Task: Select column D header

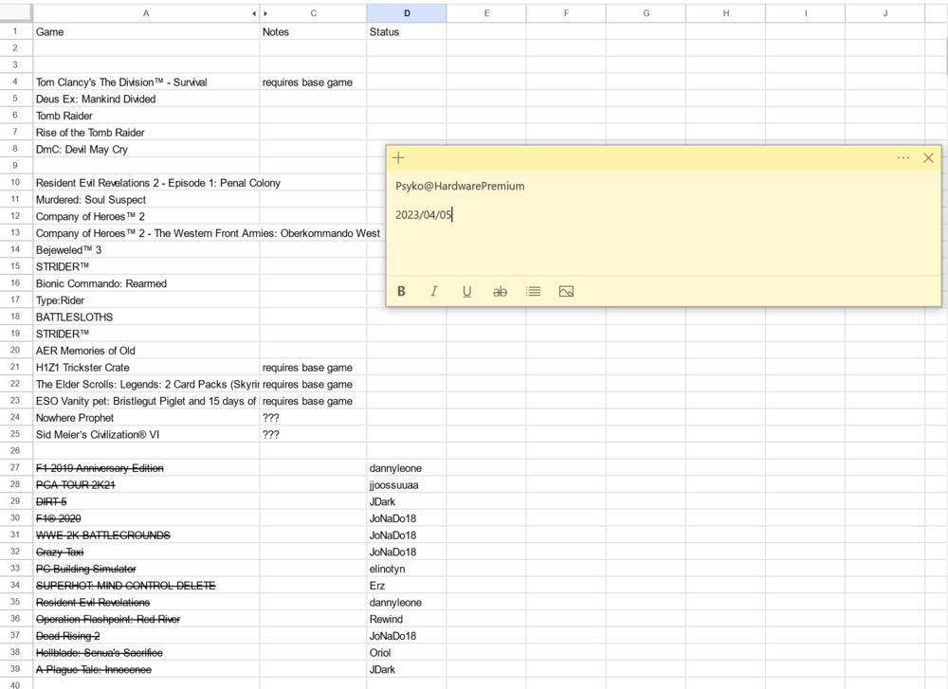Action: coord(407,13)
